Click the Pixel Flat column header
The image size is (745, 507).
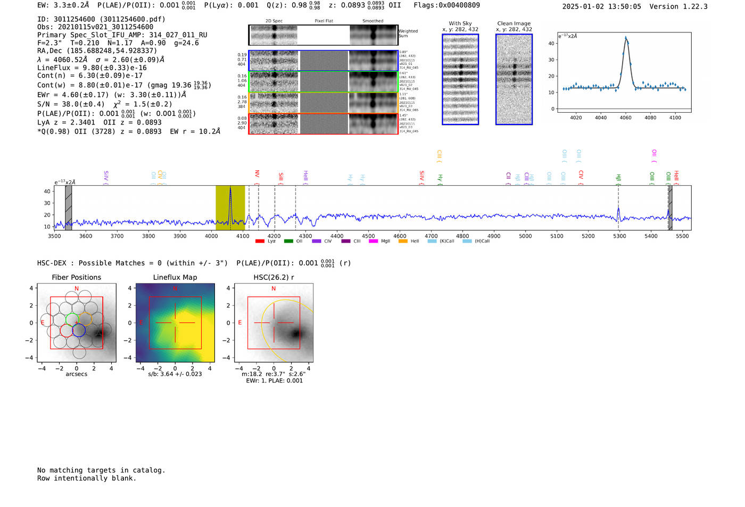(324, 21)
